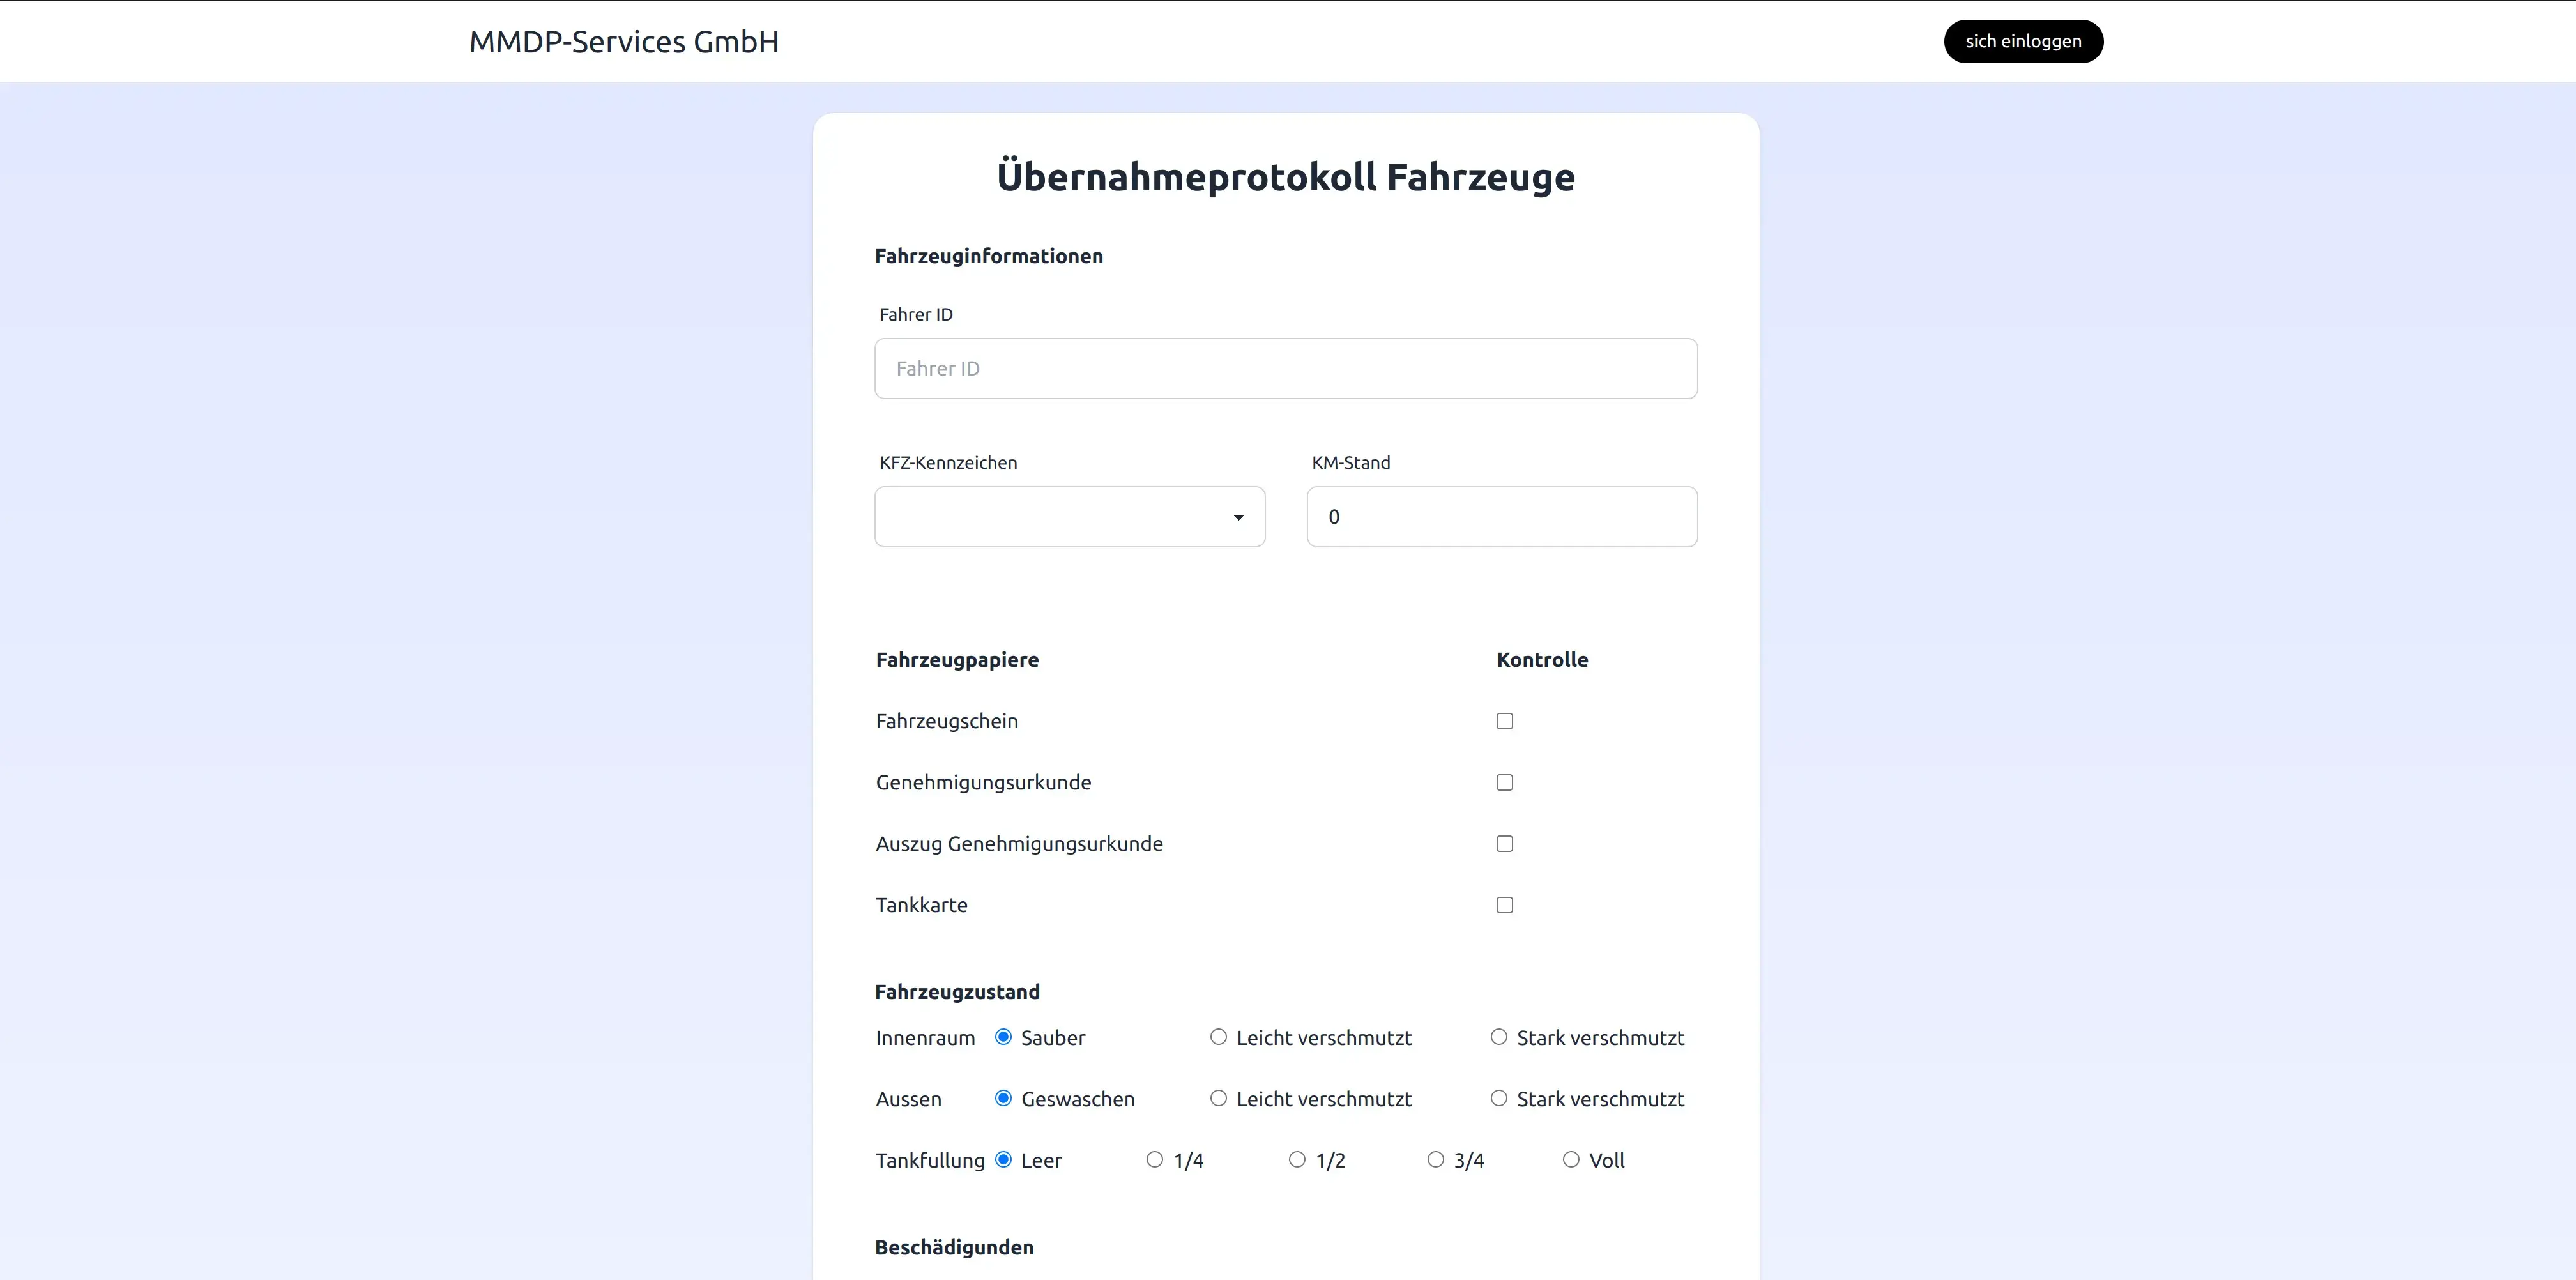The height and width of the screenshot is (1280, 2576).
Task: Check the Tankkarte checkbox
Action: [x=1504, y=905]
